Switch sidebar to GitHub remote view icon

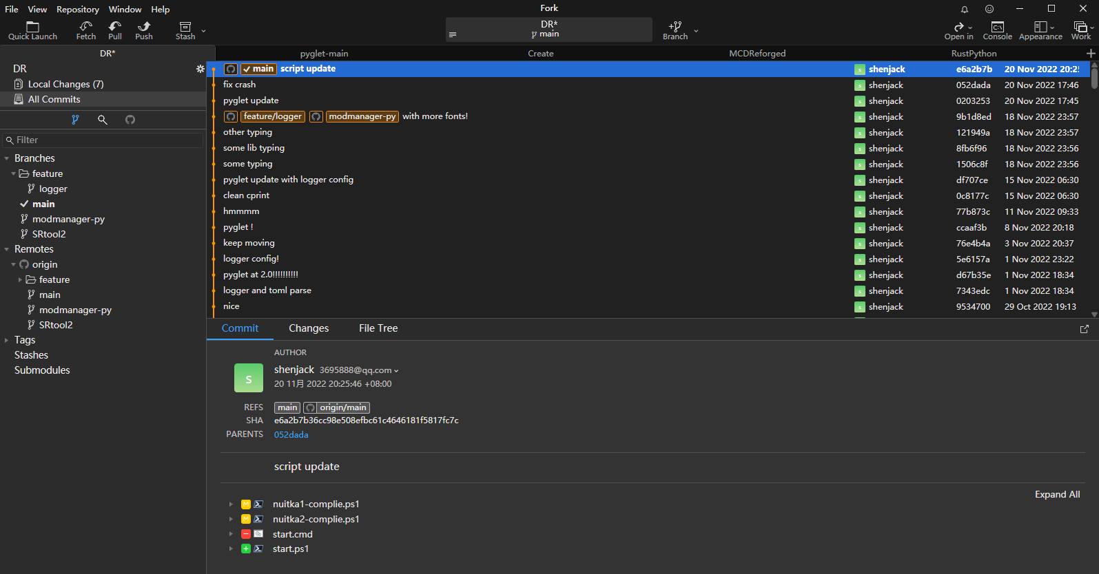point(130,120)
